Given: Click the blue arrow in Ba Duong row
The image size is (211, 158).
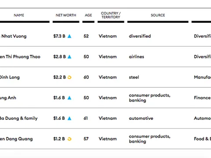Looking at the screenshot, I should (69, 118).
